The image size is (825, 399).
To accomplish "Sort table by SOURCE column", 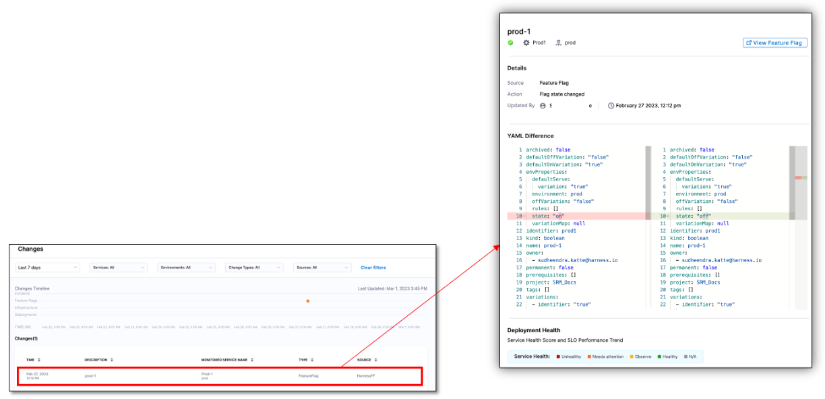I will (375, 360).
